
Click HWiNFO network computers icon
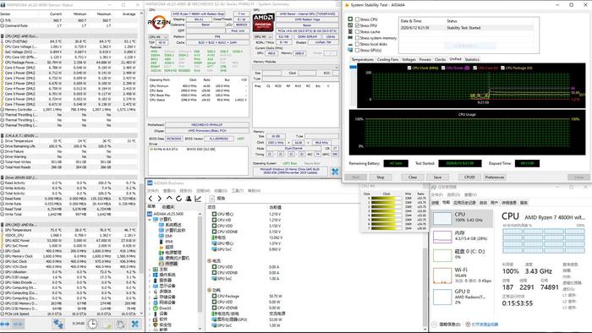[x=58, y=324]
